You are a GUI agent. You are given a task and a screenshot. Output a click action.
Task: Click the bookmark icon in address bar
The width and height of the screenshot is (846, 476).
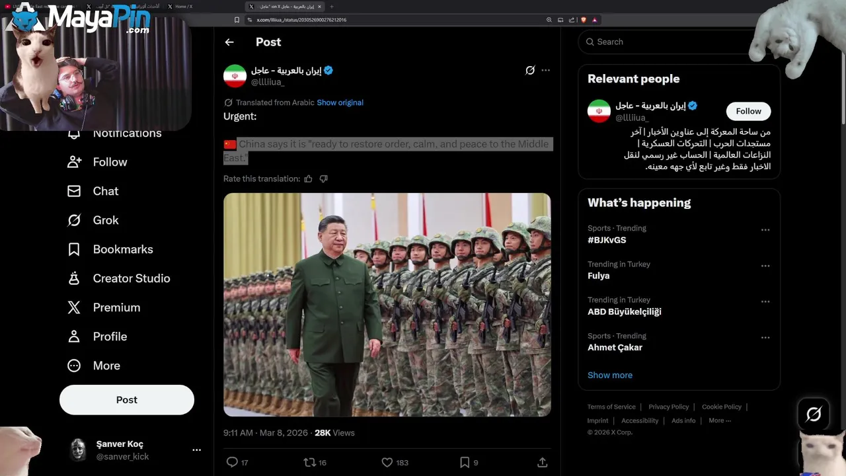tap(237, 20)
